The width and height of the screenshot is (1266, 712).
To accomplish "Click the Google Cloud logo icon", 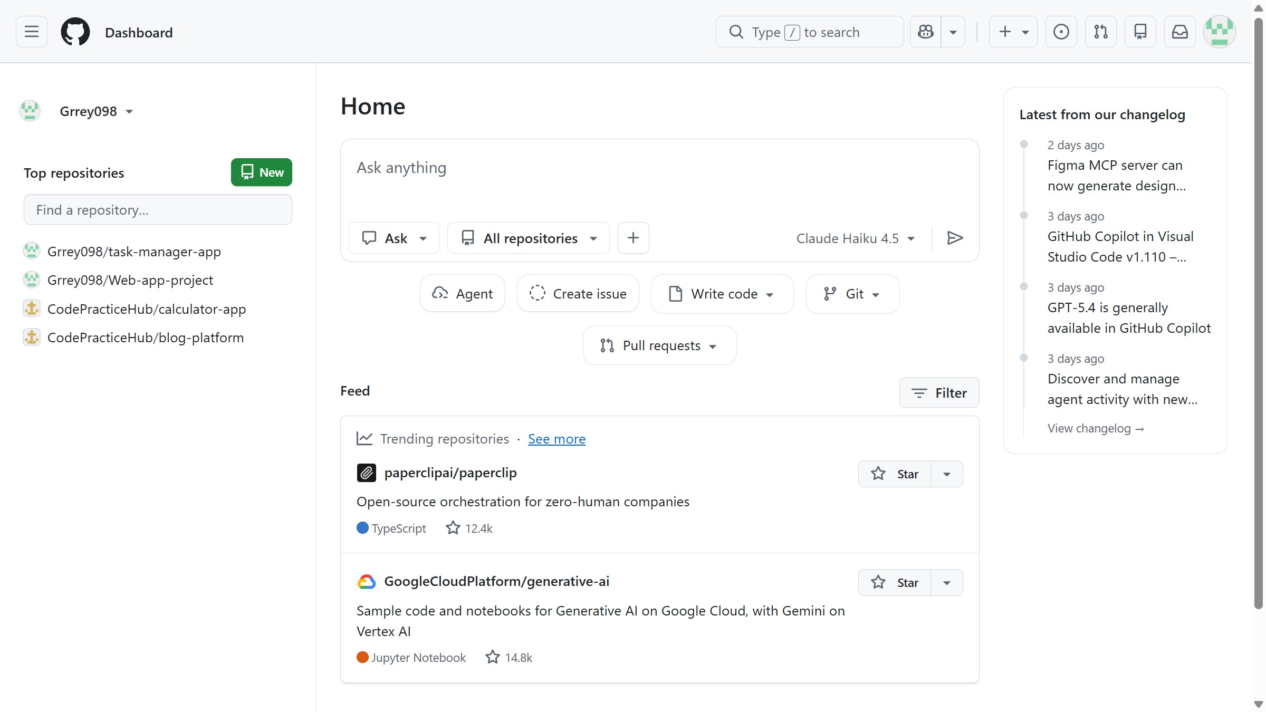I will pyautogui.click(x=367, y=581).
